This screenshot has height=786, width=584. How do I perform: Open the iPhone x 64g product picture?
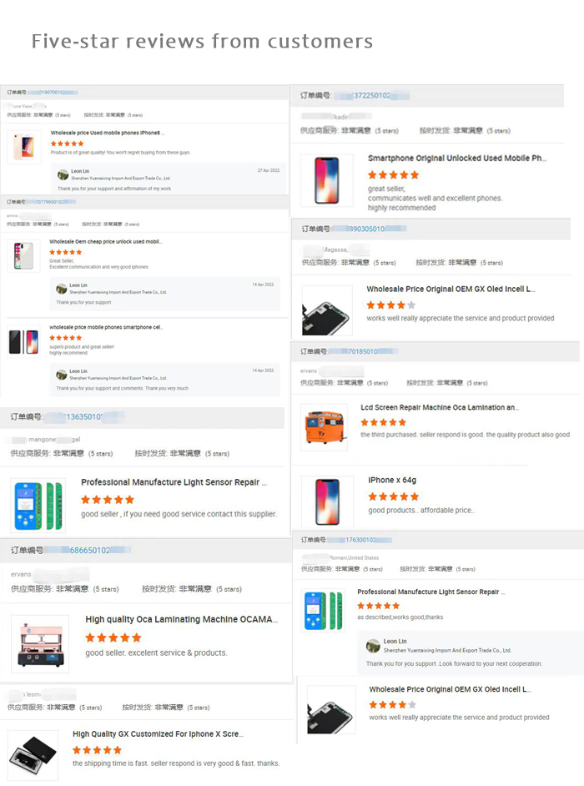(x=327, y=501)
